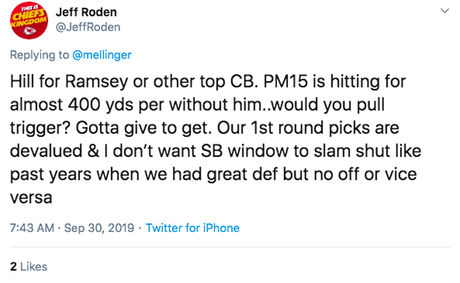This screenshot has width=460, height=283.
Task: Open the 7:43 AM timestamp
Action: [x=32, y=228]
